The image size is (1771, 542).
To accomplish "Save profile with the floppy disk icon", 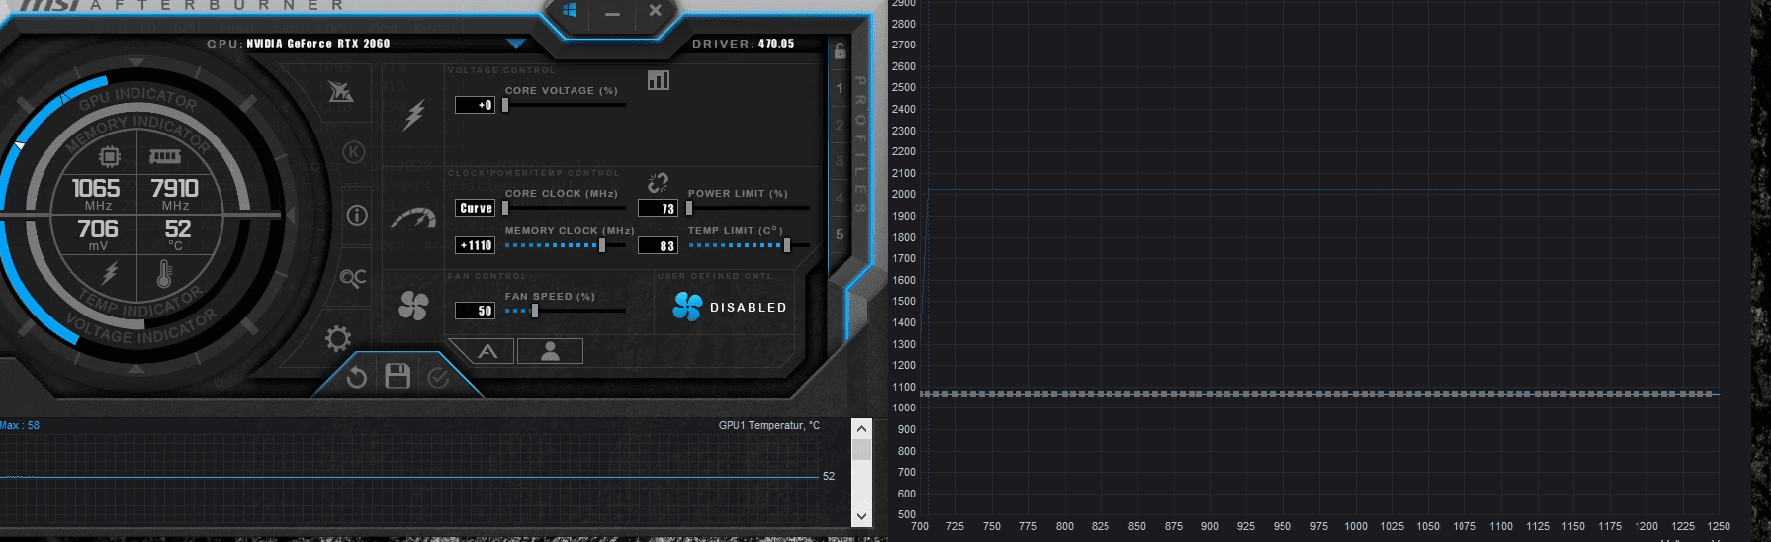I will pyautogui.click(x=398, y=376).
